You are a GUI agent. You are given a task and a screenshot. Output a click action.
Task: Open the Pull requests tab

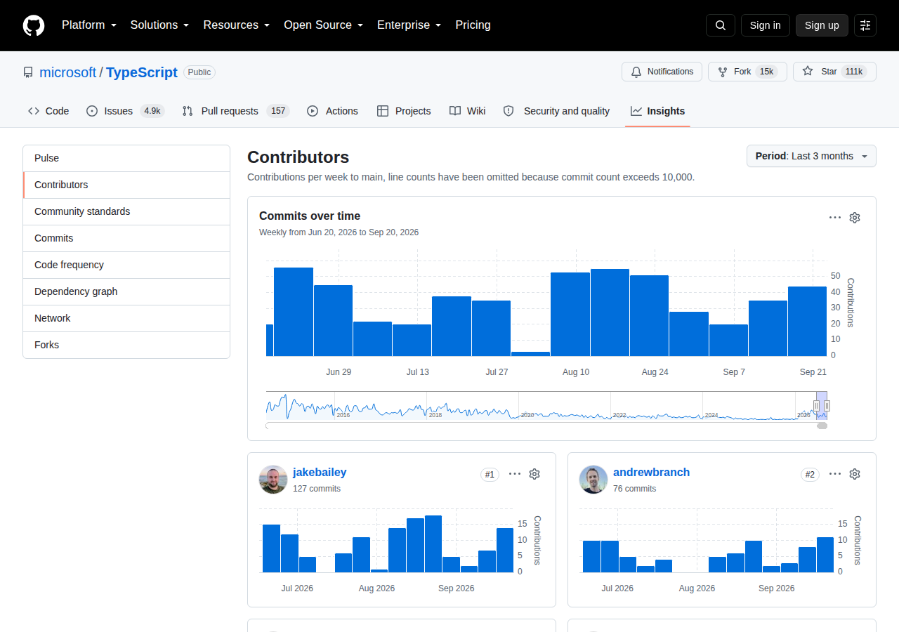235,111
